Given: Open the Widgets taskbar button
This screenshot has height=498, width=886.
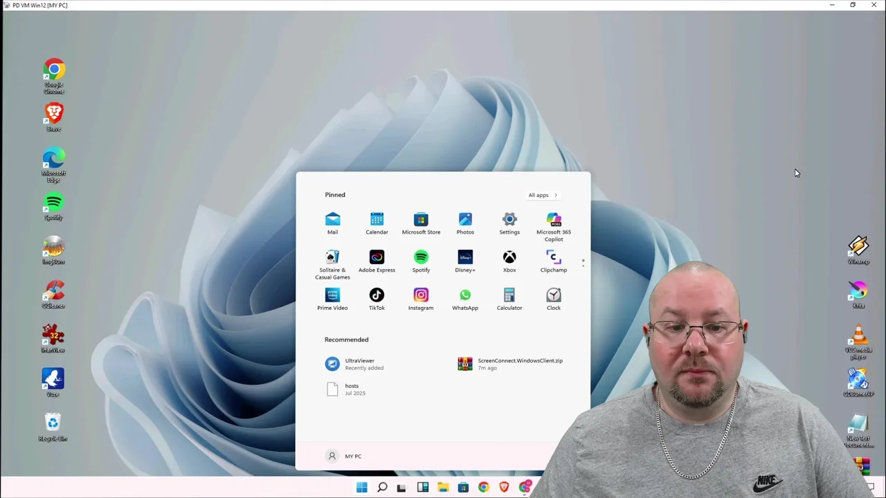Looking at the screenshot, I should 422,488.
